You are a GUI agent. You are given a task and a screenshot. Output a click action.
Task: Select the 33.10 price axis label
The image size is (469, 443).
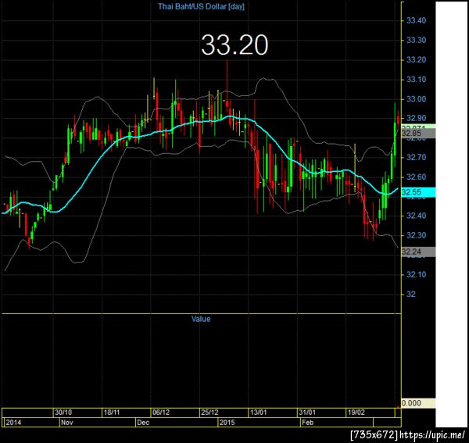[x=416, y=80]
